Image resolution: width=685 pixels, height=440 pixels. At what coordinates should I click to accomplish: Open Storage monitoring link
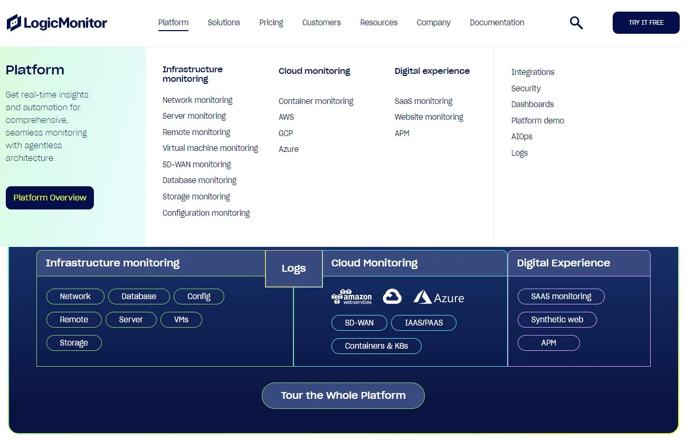[196, 197]
